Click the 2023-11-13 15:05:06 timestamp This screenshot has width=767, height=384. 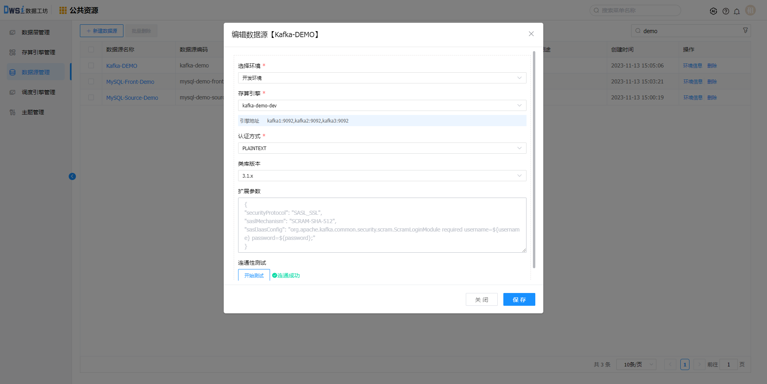(638, 65)
